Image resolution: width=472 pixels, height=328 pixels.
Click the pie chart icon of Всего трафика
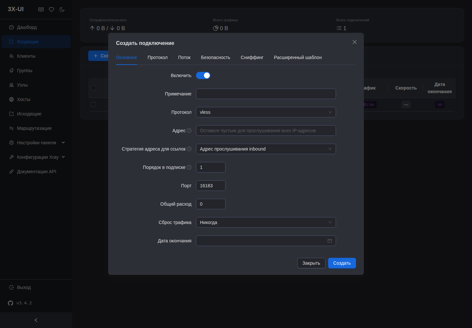(216, 28)
